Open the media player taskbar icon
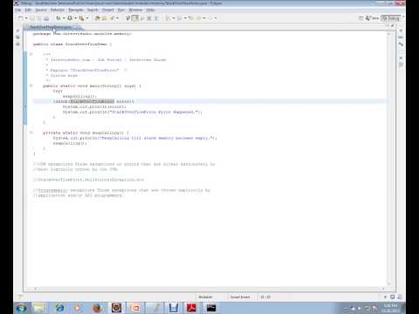The width and height of the screenshot is (419, 314). click(78, 308)
